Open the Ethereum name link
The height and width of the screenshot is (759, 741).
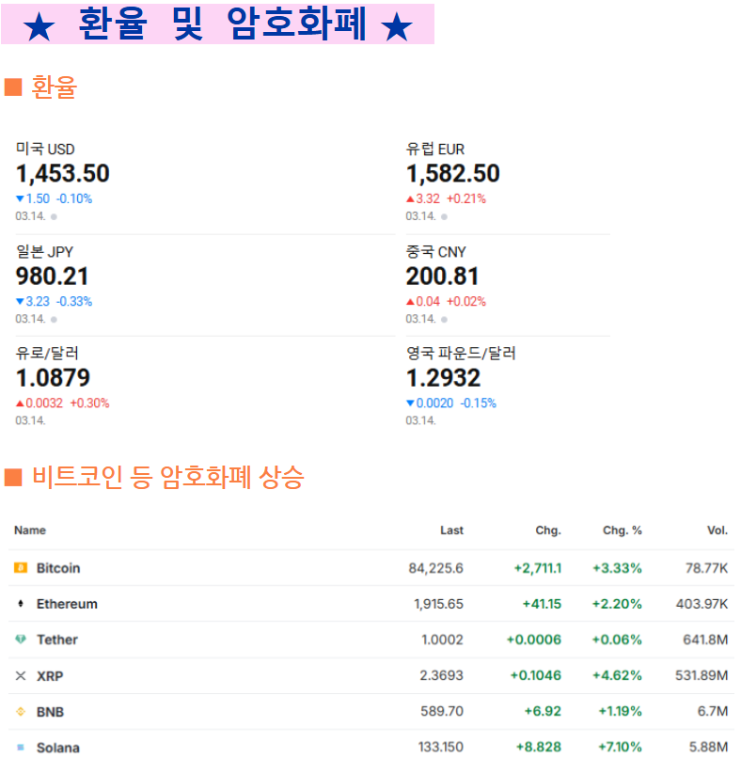[67, 604]
